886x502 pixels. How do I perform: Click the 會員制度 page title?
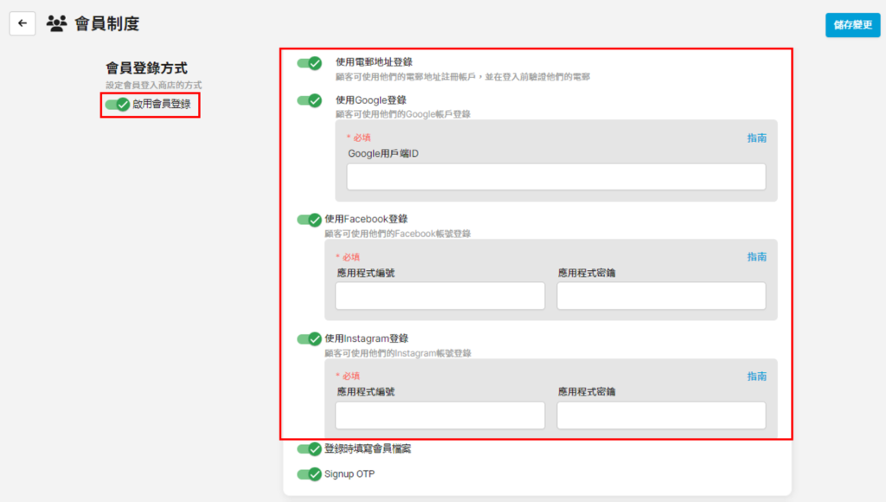click(106, 24)
